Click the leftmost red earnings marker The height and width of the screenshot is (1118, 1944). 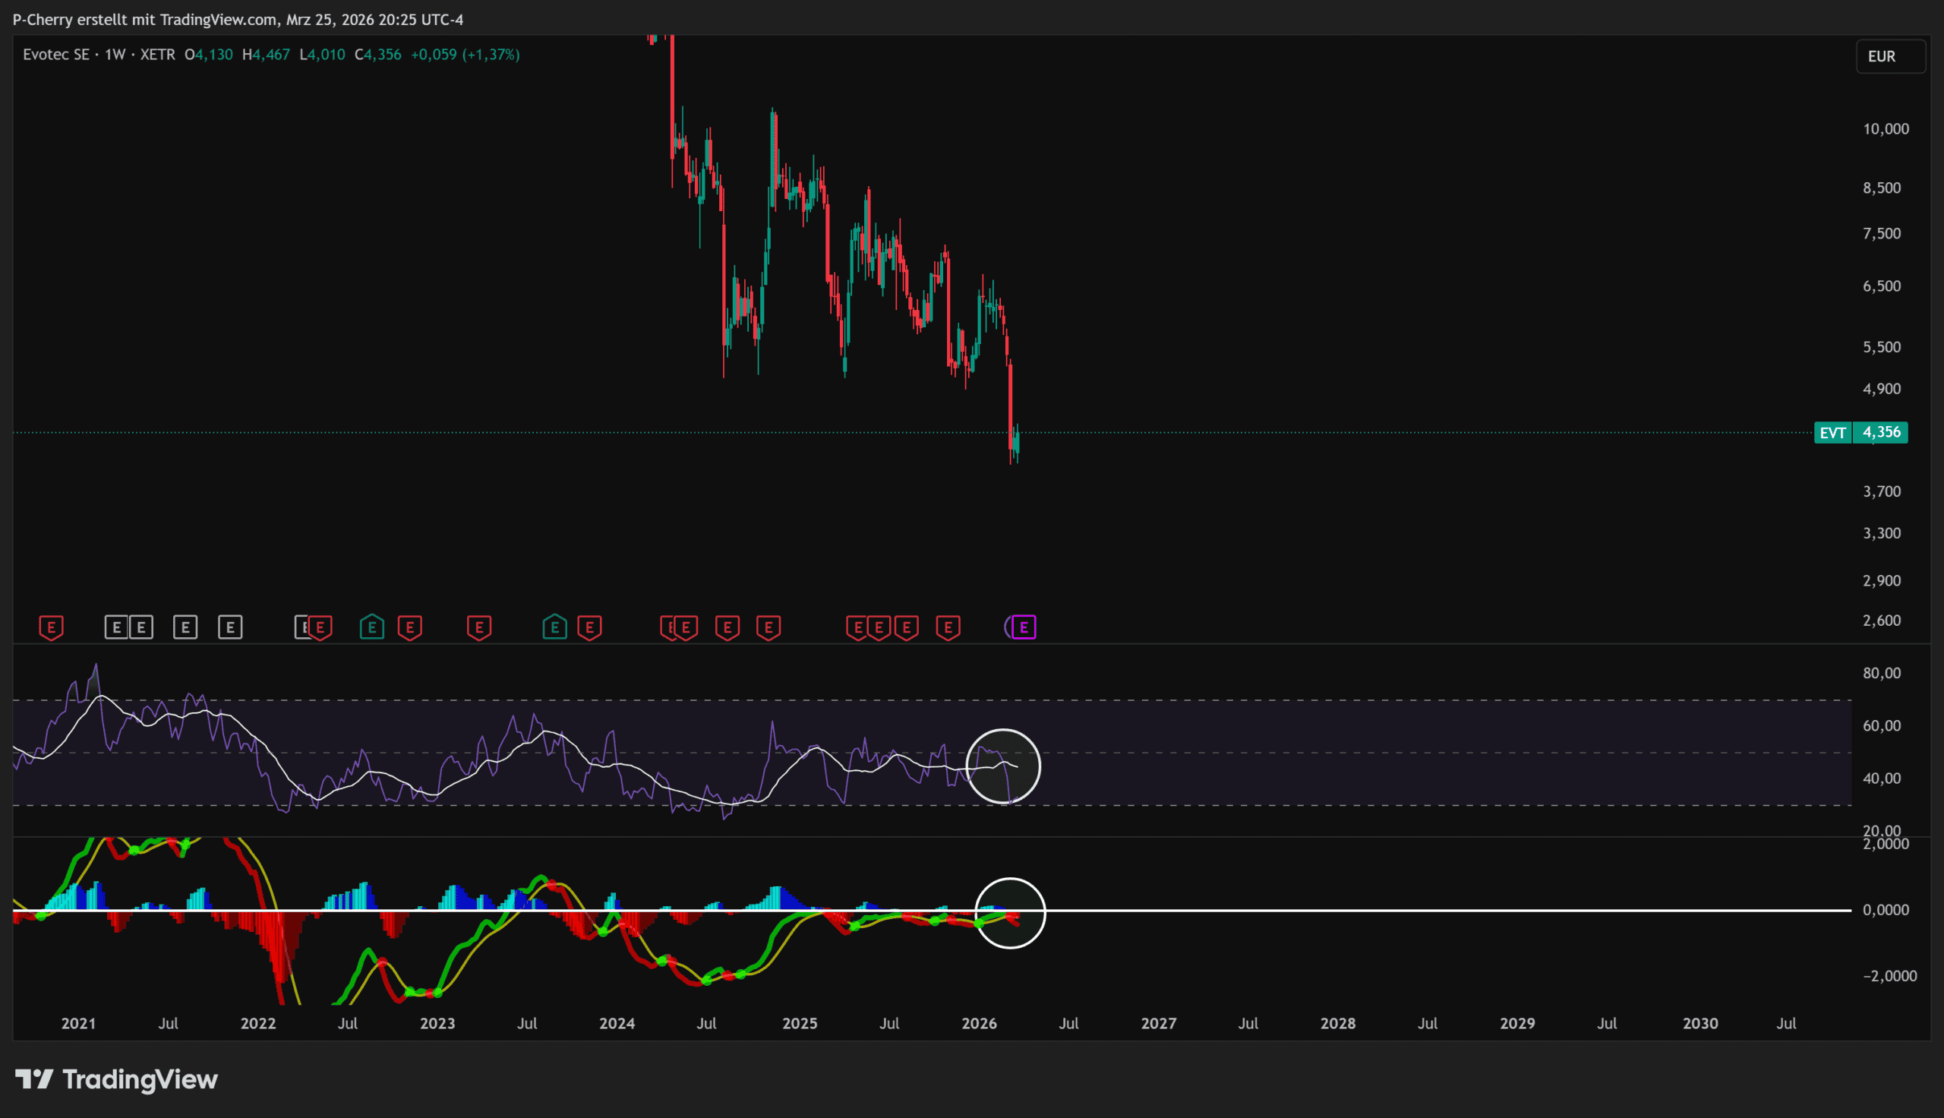(x=52, y=627)
